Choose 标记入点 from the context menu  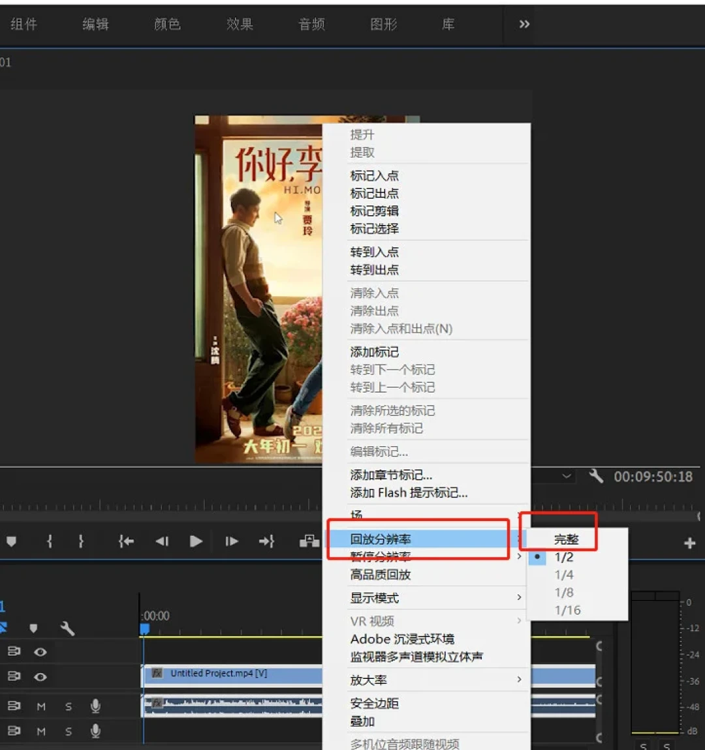tap(426, 175)
